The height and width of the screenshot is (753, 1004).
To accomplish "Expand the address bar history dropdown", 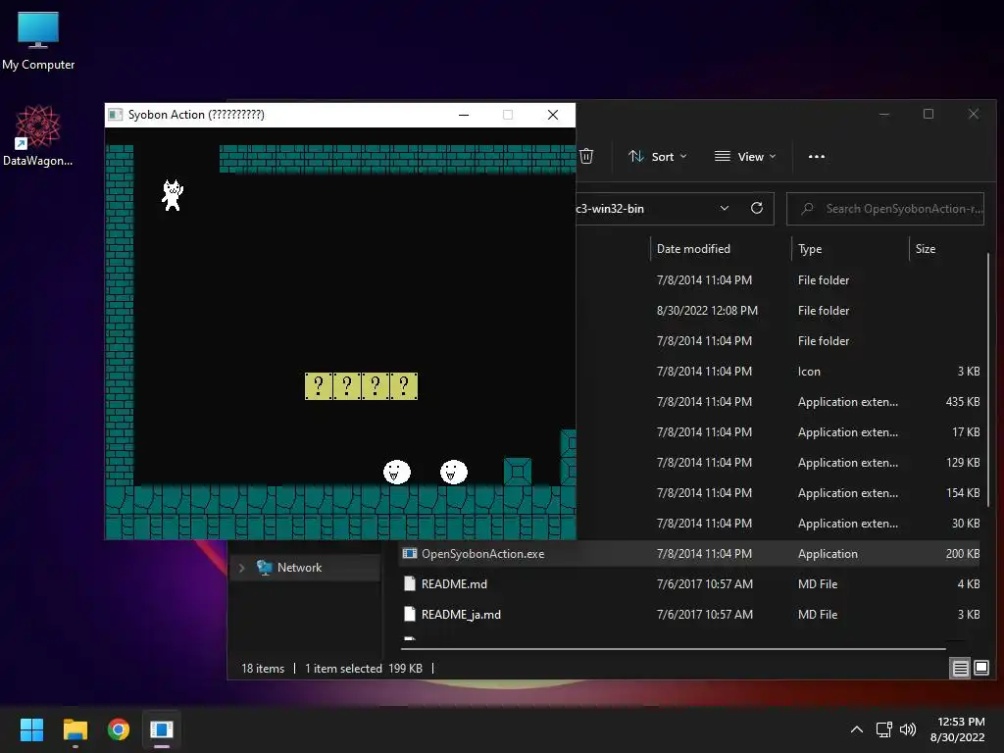I will (x=725, y=209).
